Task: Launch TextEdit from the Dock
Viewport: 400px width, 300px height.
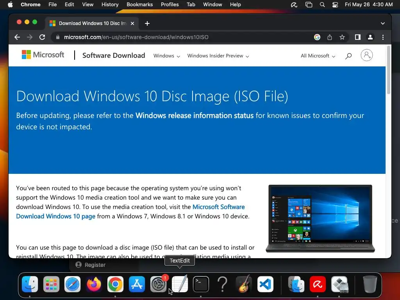Action: coord(180,284)
